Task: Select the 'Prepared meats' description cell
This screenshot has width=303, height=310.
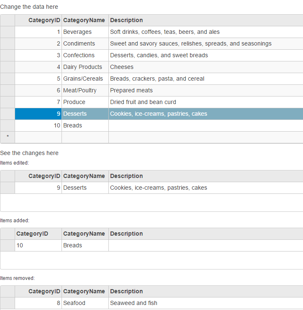Action: [x=205, y=90]
